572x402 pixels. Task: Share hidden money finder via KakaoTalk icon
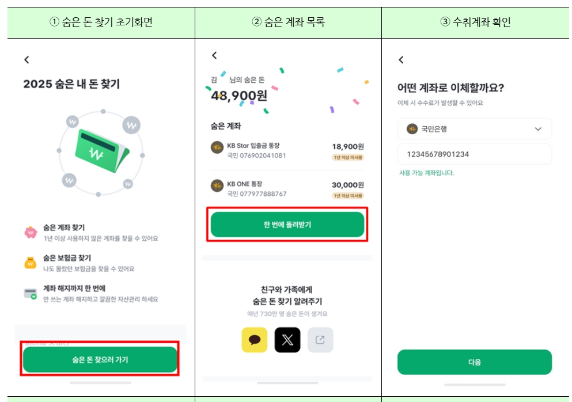coord(255,339)
